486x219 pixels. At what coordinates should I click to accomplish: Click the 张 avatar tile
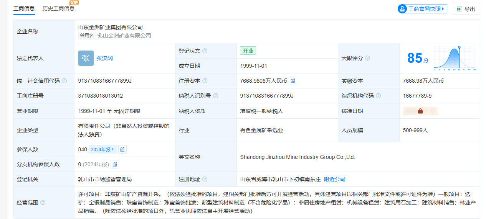pyautogui.click(x=86, y=58)
